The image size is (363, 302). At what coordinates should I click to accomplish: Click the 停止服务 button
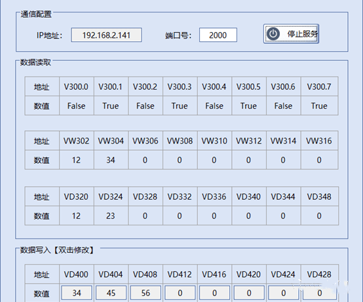(x=291, y=34)
